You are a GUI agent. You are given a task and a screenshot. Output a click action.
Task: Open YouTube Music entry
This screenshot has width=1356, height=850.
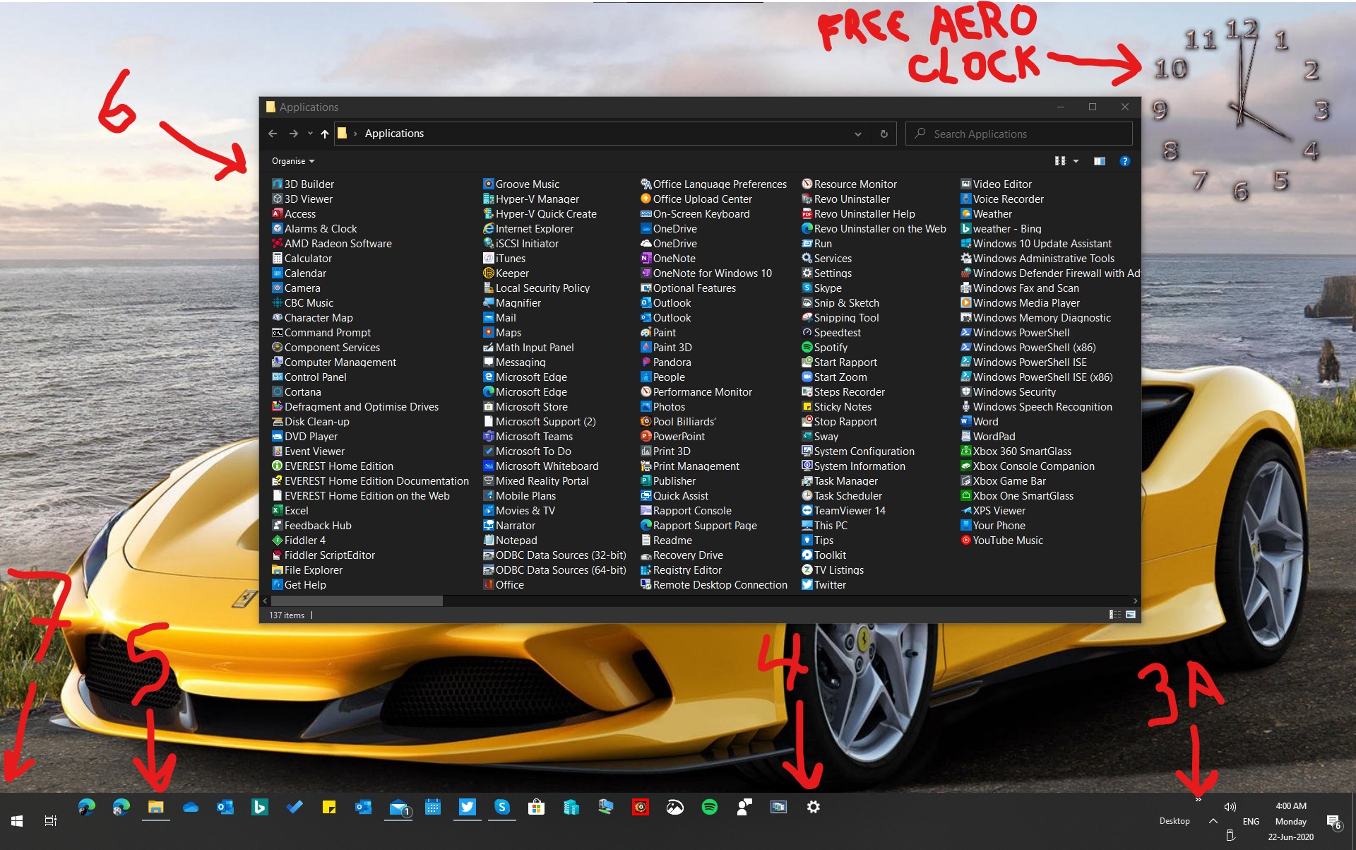tap(1001, 540)
